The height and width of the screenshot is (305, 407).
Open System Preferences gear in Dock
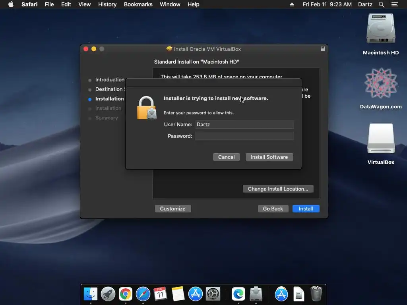click(213, 294)
